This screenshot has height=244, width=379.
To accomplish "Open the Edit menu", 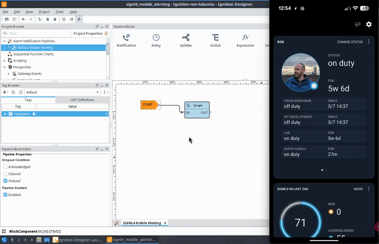I will click(17, 12).
